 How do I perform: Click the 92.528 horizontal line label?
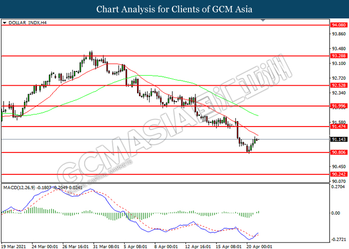[339, 85]
